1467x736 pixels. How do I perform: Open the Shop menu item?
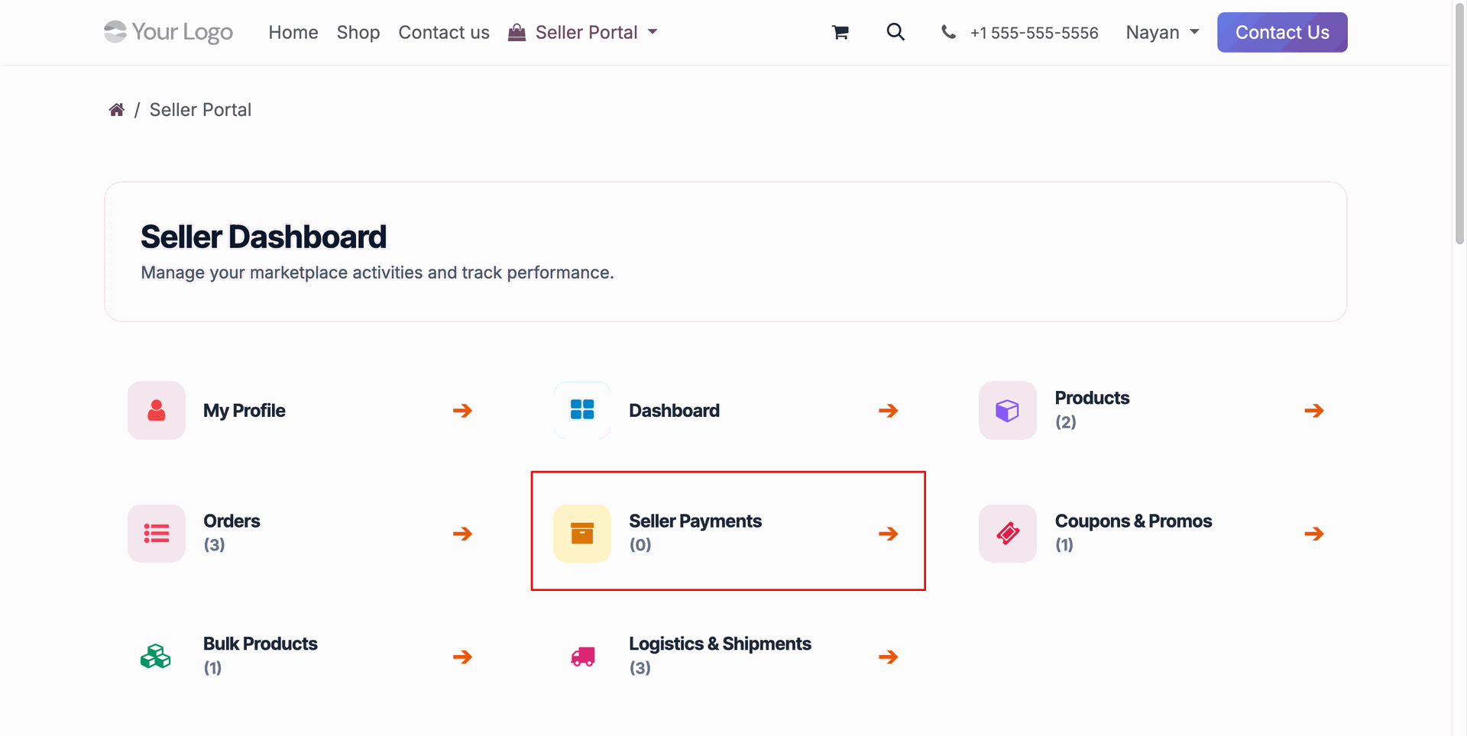tap(358, 32)
